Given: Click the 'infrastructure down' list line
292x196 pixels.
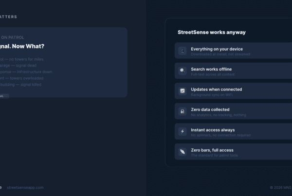Looking at the screenshot, I should (29, 71).
